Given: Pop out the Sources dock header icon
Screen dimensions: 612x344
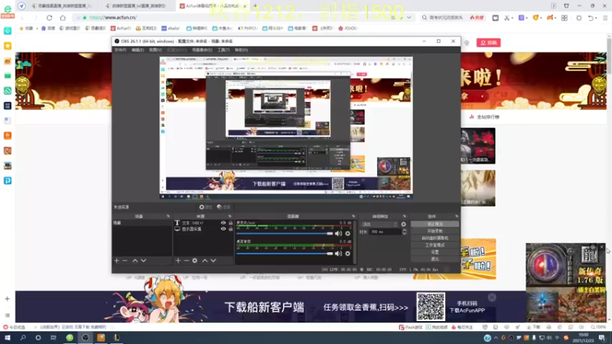Looking at the screenshot, I should (x=229, y=216).
